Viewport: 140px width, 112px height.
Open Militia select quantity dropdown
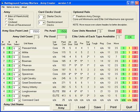pyautogui.click(x=19, y=53)
